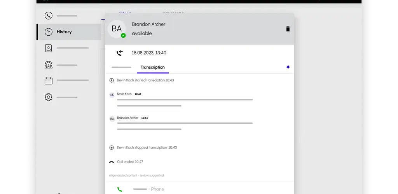Click the BA avatar of Brandon Archer
Screen dimensions: 398x194
pos(117,29)
